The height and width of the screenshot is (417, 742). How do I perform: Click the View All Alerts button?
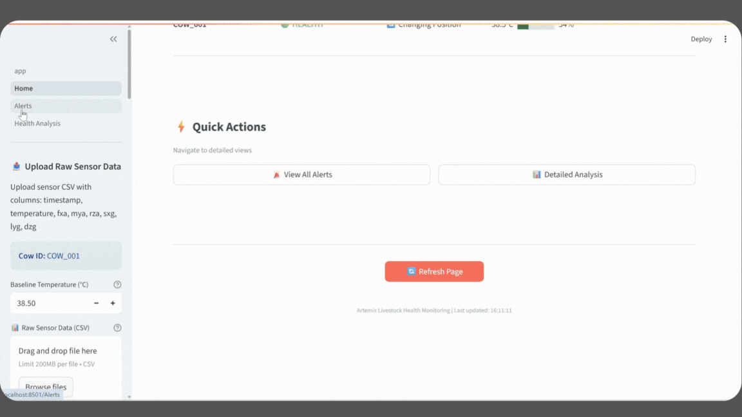[301, 174]
